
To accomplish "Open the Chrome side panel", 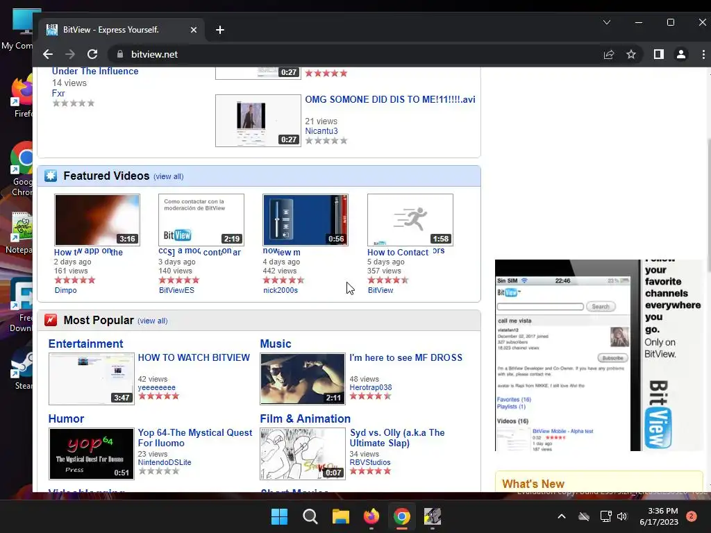I will pos(658,54).
